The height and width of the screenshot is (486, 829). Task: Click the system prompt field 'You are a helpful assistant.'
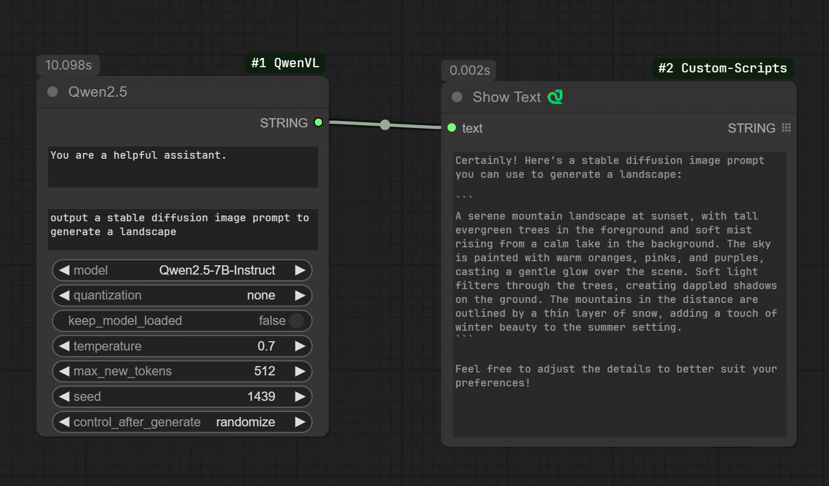tap(183, 167)
